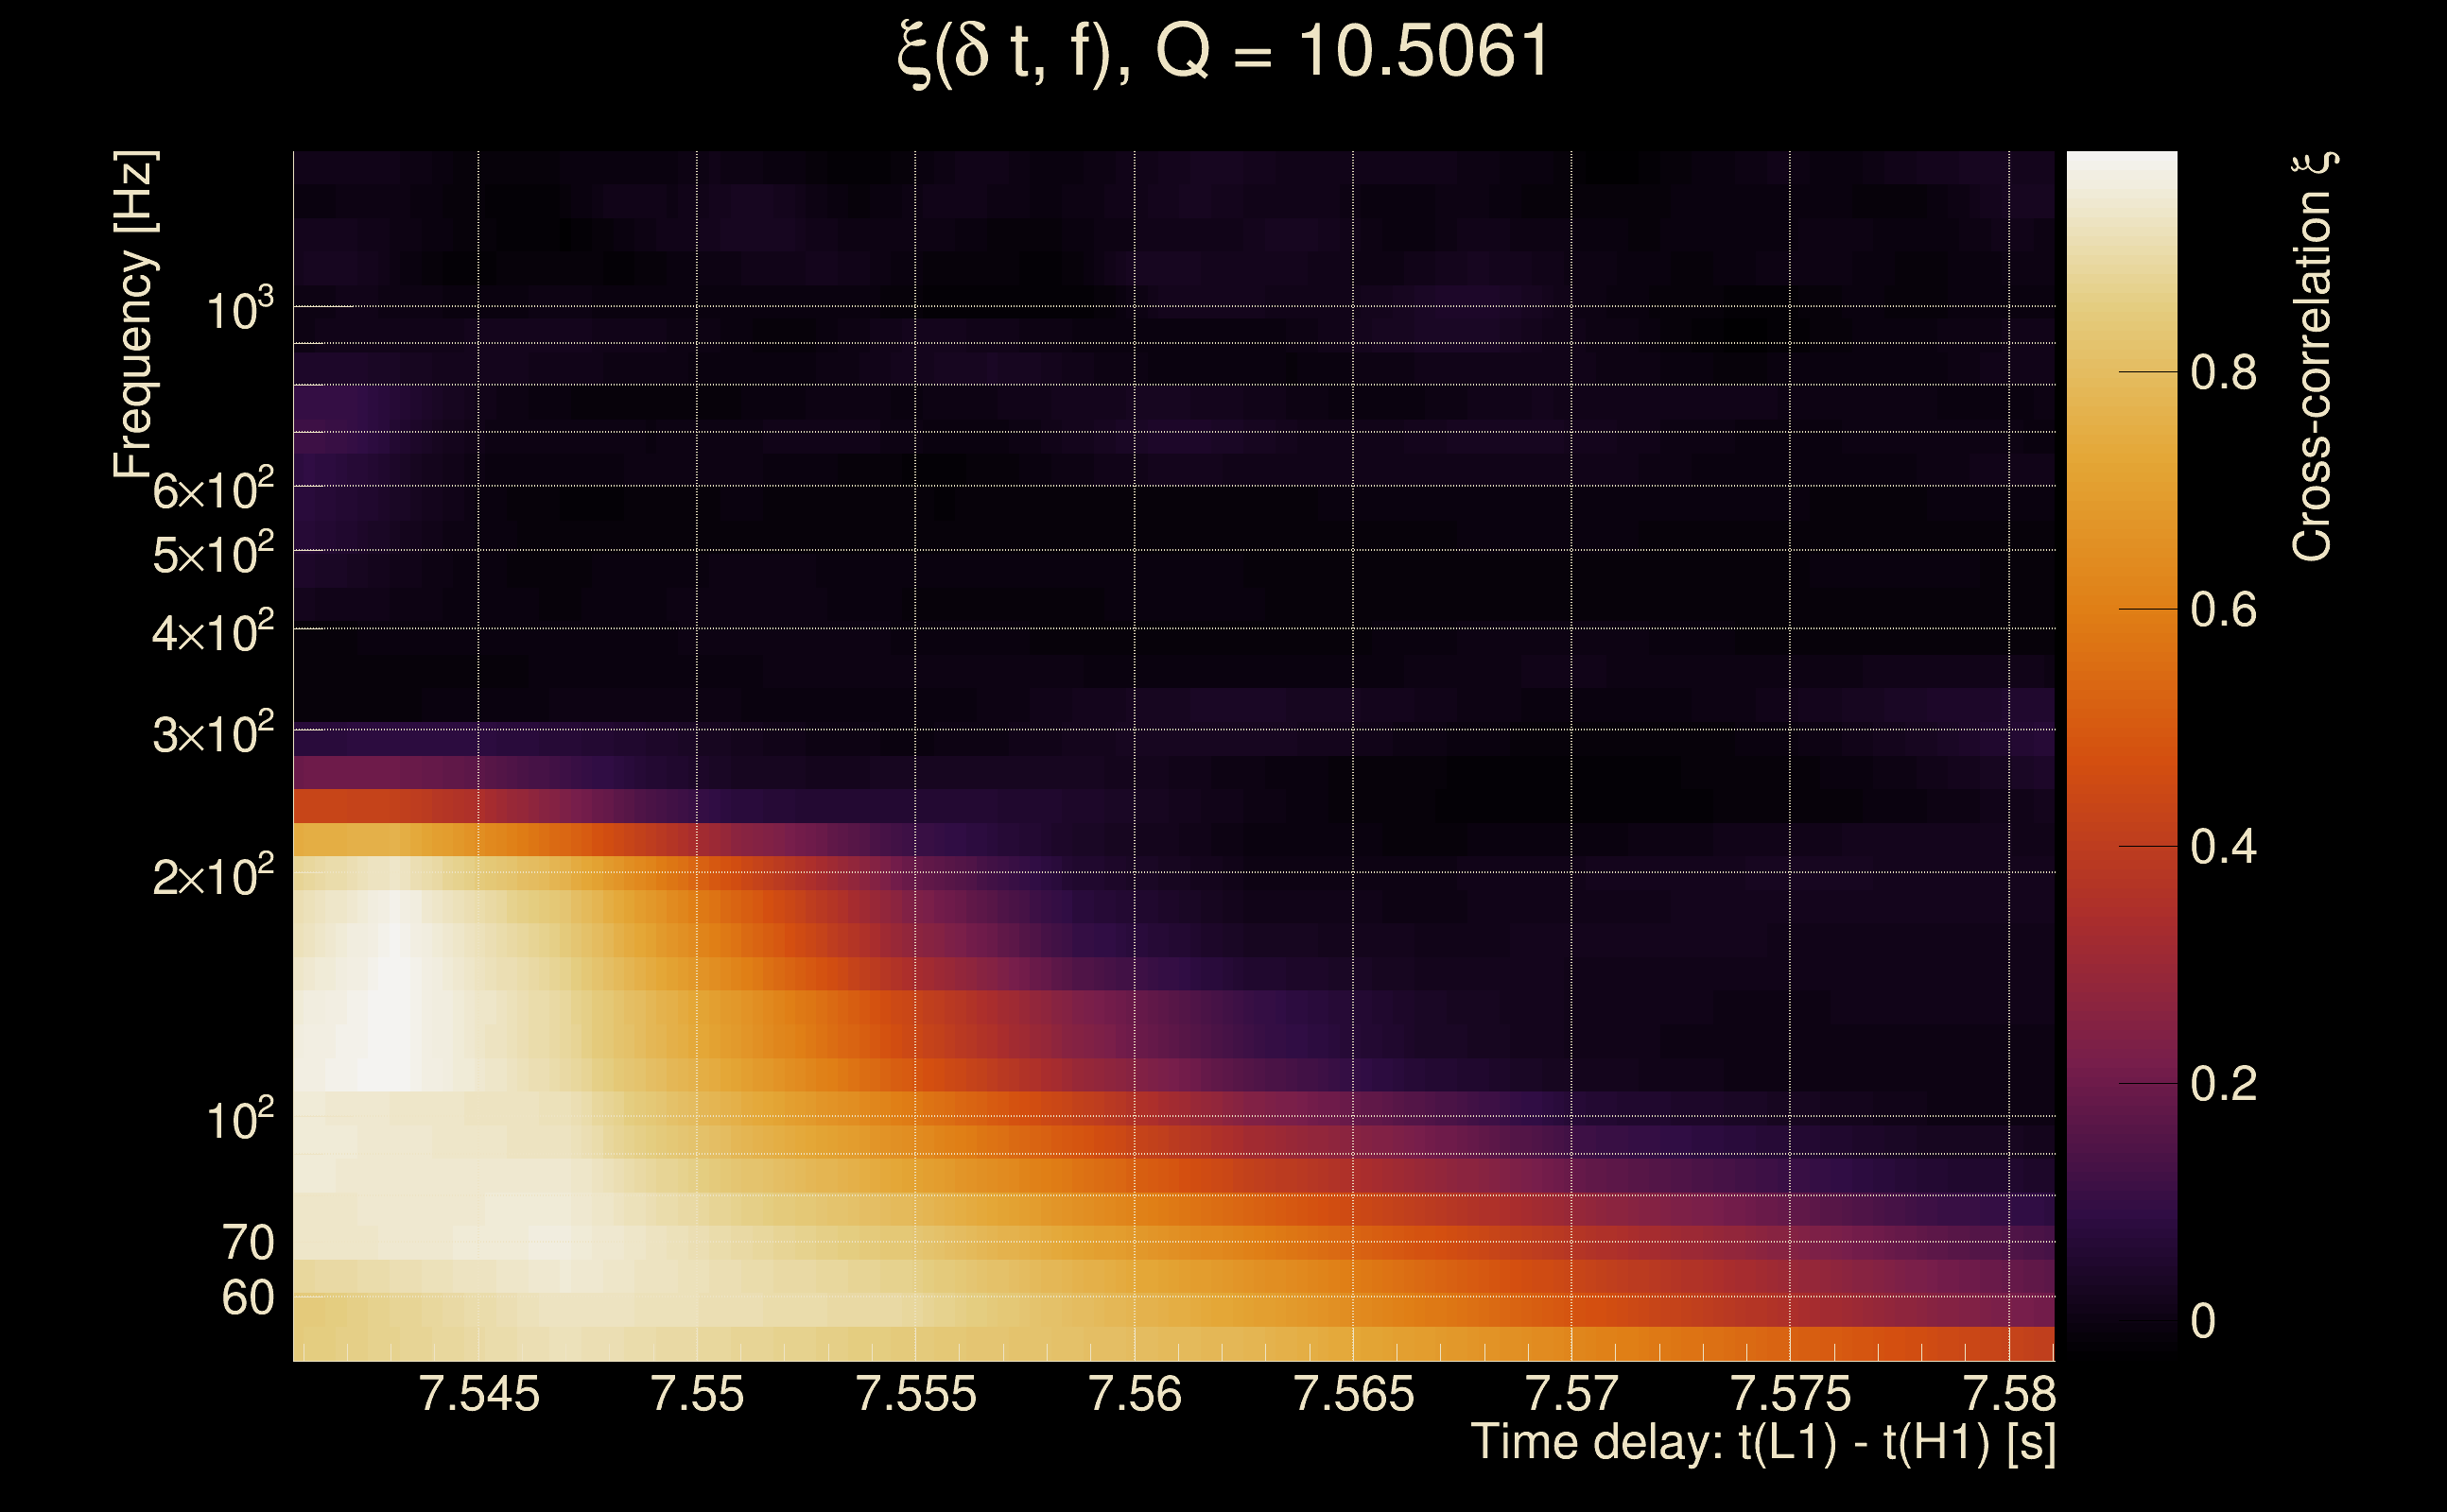Select the 7.56 x-axis tick label

tap(1135, 1394)
